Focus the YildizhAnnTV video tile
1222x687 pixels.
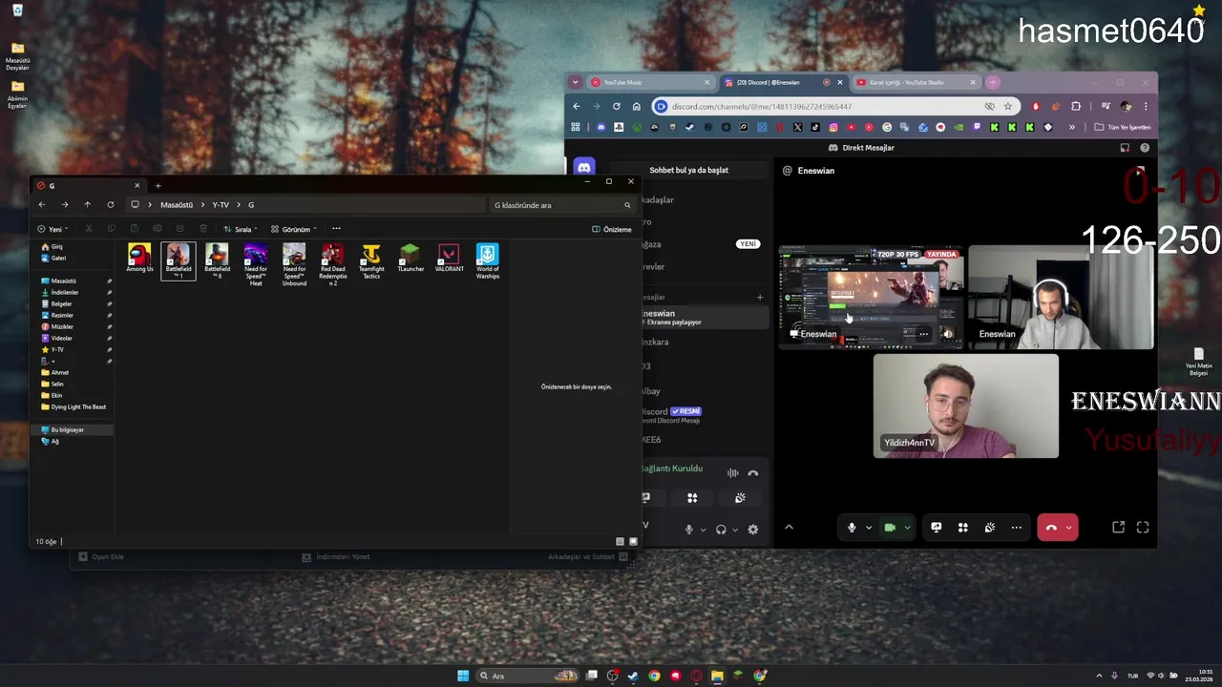click(x=966, y=406)
